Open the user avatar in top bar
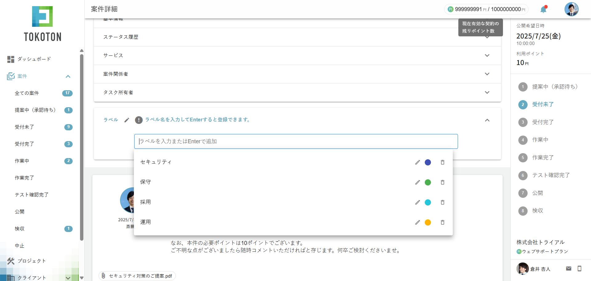The image size is (591, 281). [x=571, y=9]
